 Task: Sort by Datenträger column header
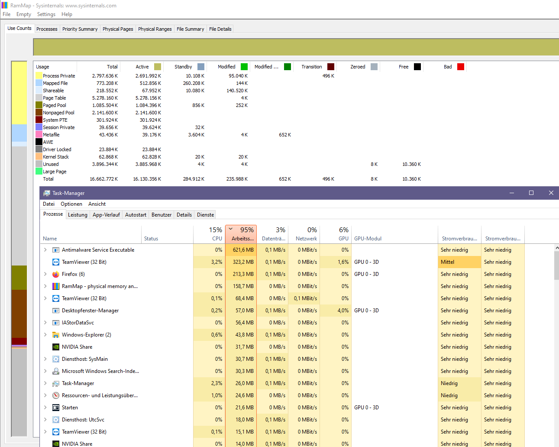tap(273, 234)
